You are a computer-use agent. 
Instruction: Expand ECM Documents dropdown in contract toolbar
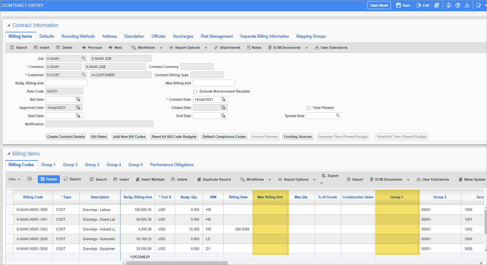(307, 48)
